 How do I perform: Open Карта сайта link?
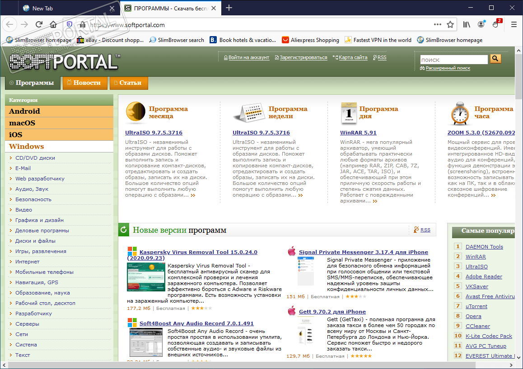coord(353,57)
